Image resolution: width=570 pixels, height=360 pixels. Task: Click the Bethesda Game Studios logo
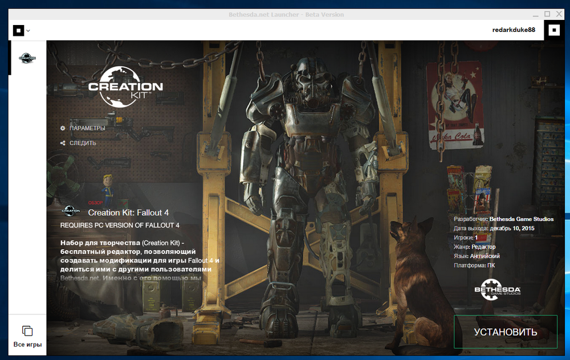[497, 289]
